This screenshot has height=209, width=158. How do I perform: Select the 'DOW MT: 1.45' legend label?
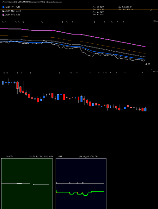click(x=13, y=11)
